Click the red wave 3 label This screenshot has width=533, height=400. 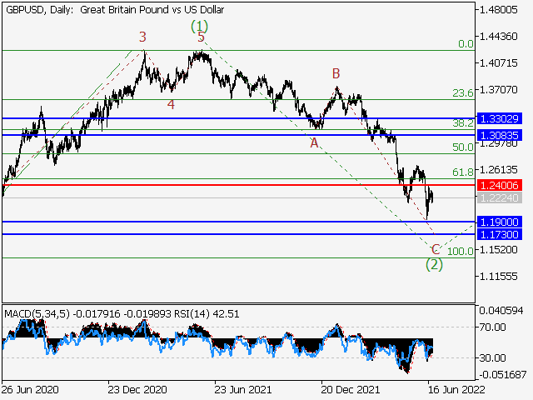142,37
